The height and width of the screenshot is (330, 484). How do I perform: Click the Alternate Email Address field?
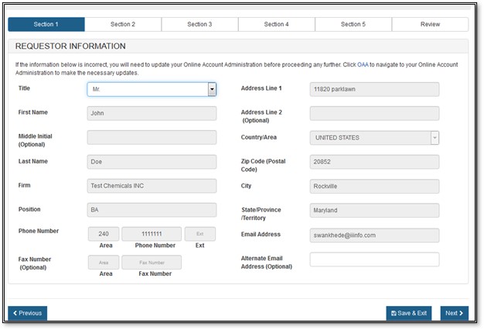(x=374, y=260)
